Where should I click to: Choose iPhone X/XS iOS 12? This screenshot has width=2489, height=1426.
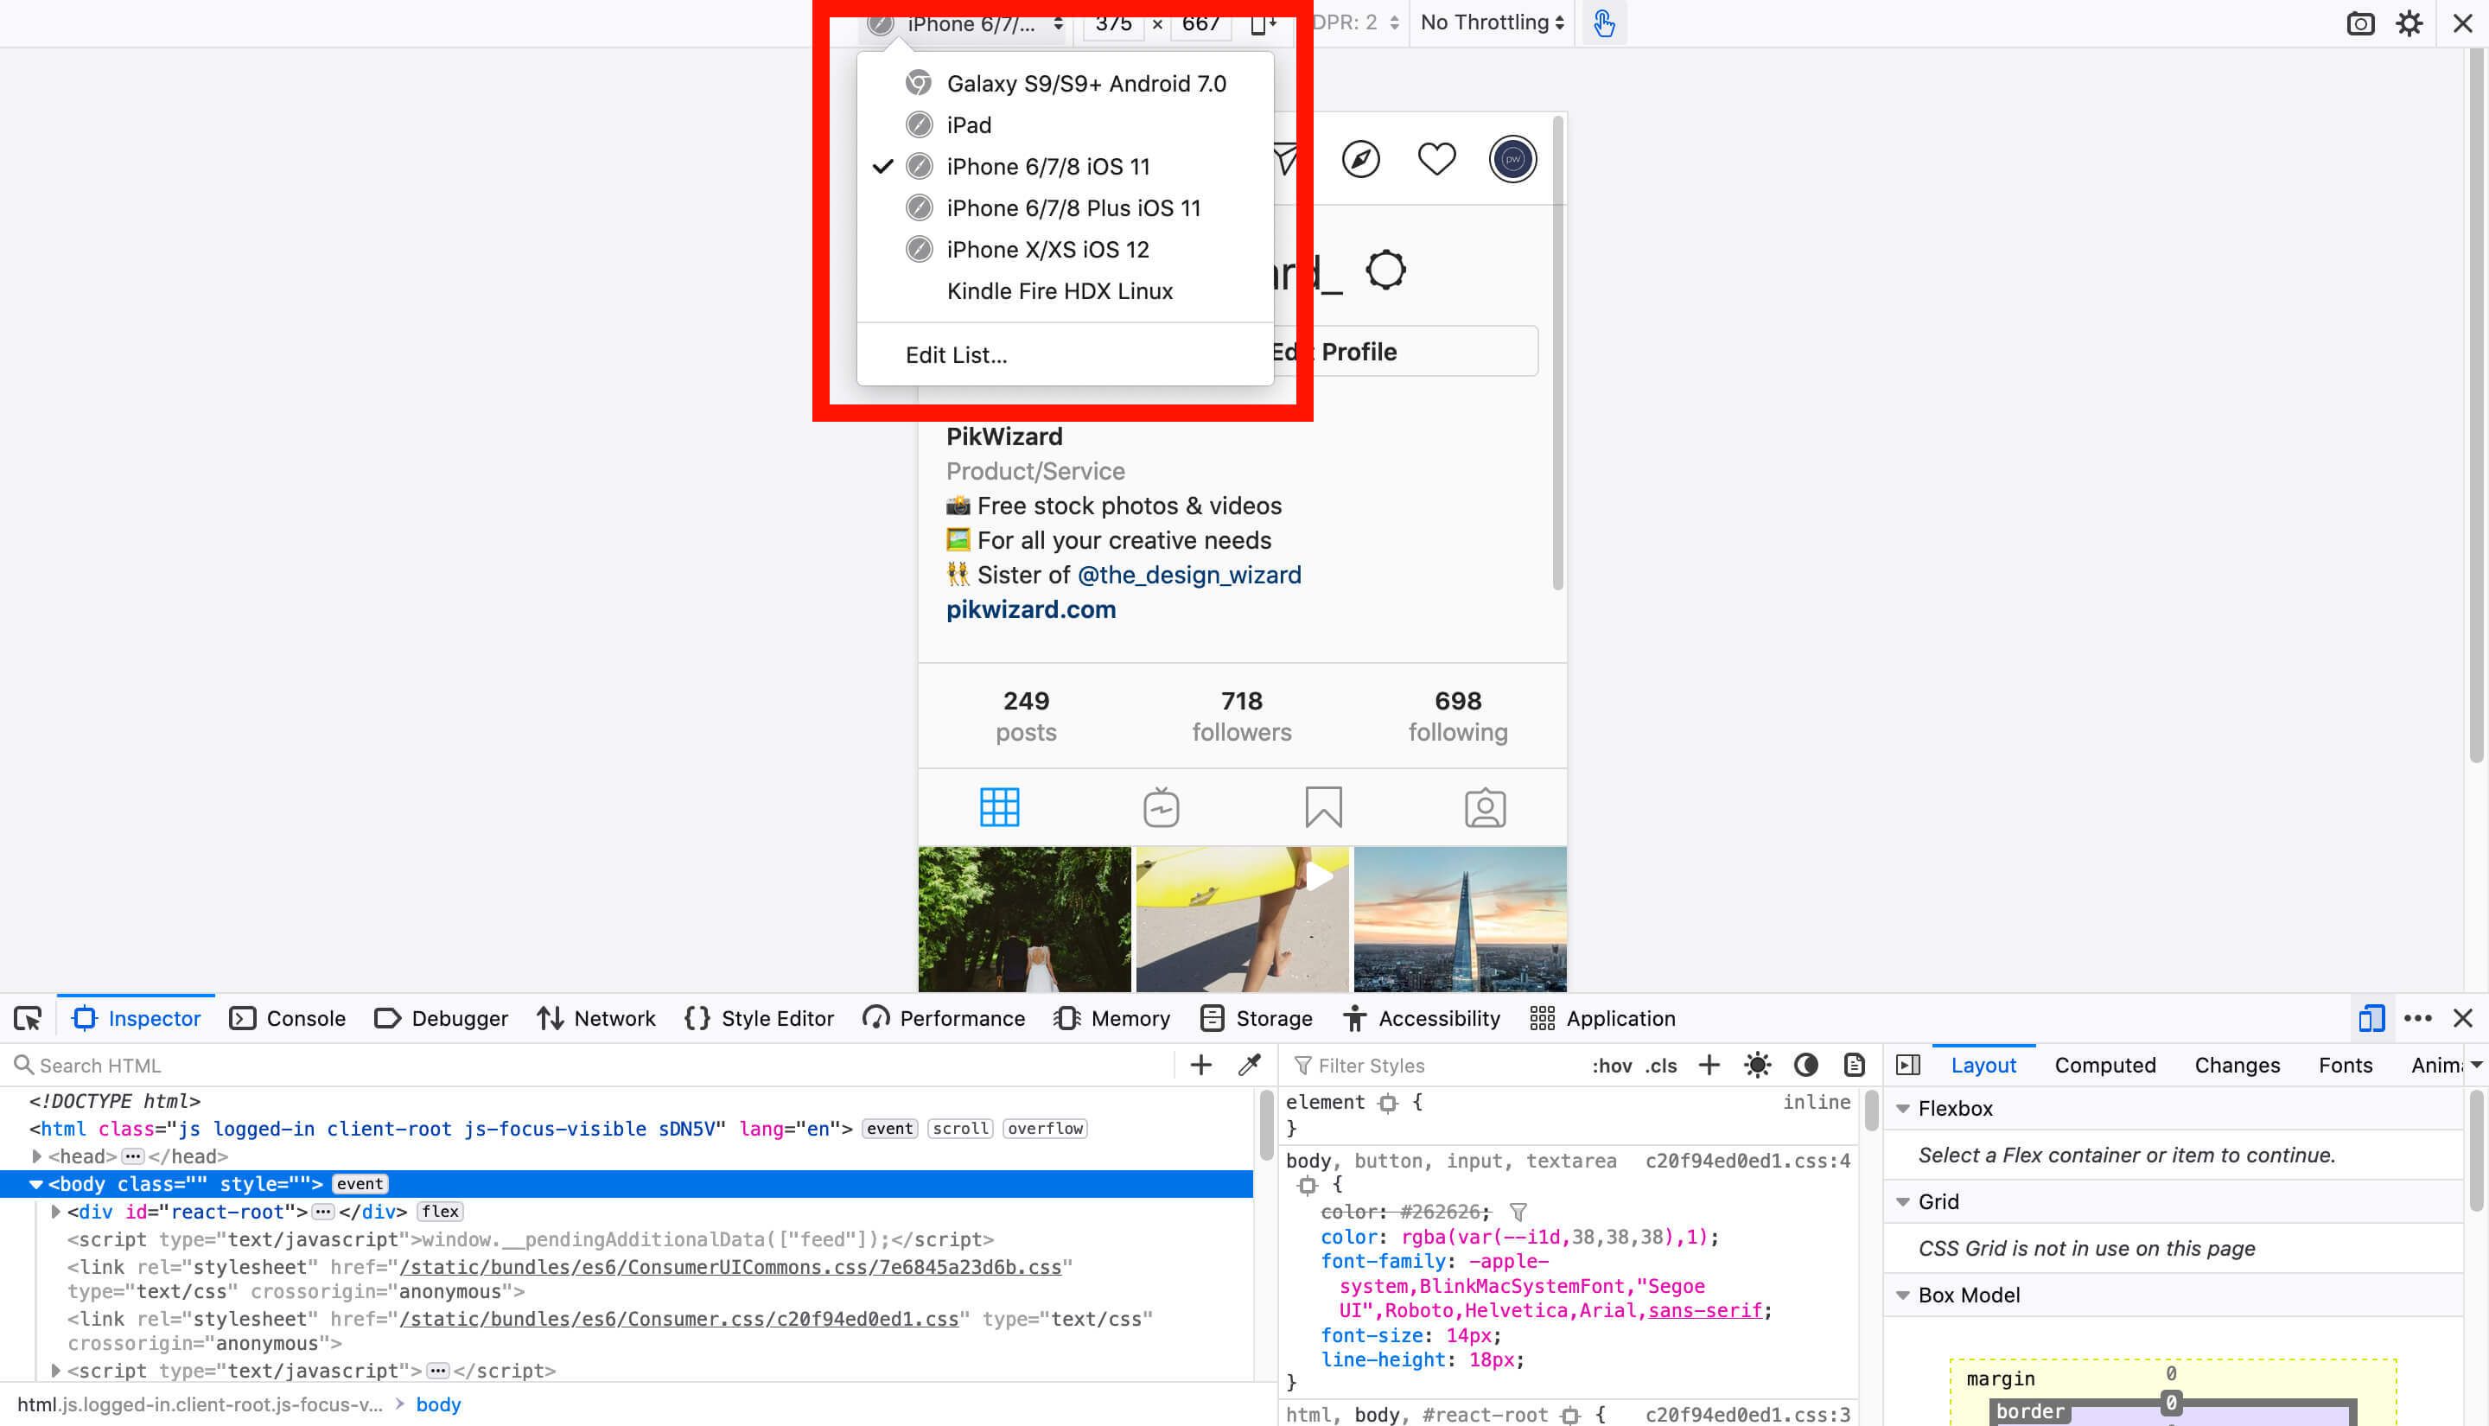pyautogui.click(x=1066, y=250)
